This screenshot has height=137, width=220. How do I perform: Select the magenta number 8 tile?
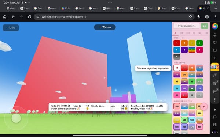(x=199, y=50)
